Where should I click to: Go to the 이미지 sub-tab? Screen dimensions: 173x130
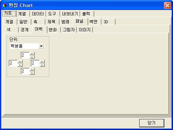(85, 30)
